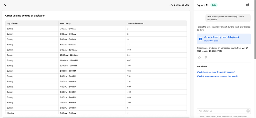Click the chat panel vertical scrollbar
The width and height of the screenshot is (256, 118).
[255, 31]
